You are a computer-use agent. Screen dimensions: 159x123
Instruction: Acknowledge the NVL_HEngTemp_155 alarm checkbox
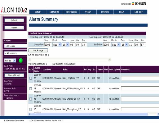click(31, 78)
